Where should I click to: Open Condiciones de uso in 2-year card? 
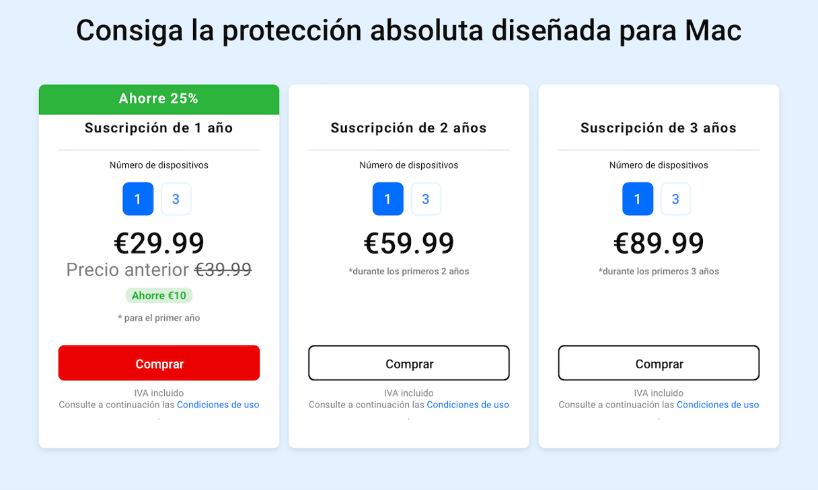pos(468,405)
